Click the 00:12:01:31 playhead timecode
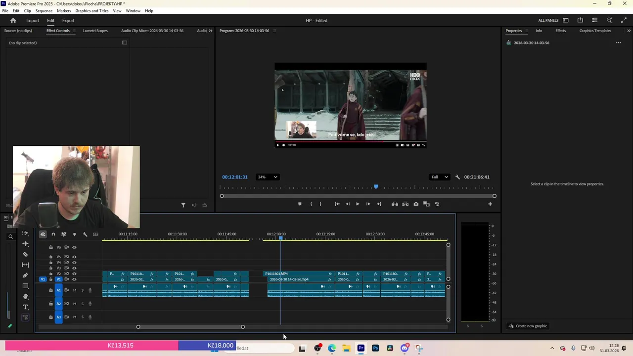 tap(234, 177)
